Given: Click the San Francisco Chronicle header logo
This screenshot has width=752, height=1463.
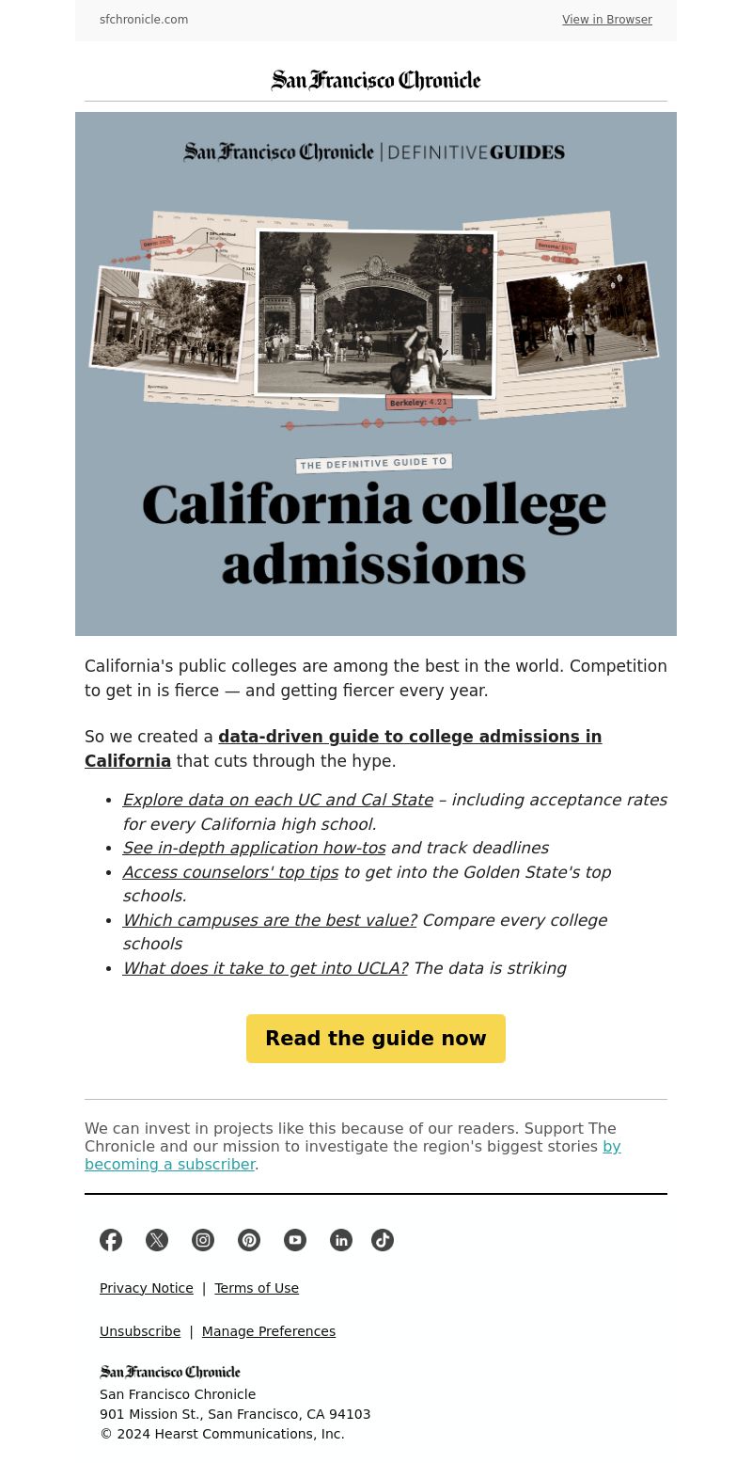Looking at the screenshot, I should (376, 81).
